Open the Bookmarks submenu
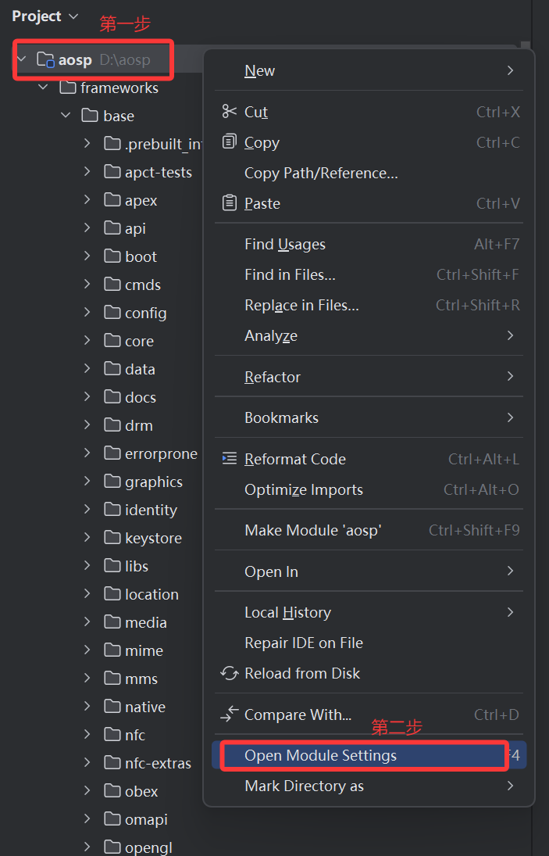549x856 pixels. (x=369, y=417)
